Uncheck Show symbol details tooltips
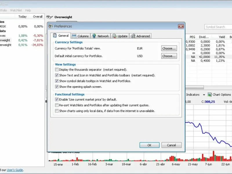The image size is (232, 174). tap(57, 81)
